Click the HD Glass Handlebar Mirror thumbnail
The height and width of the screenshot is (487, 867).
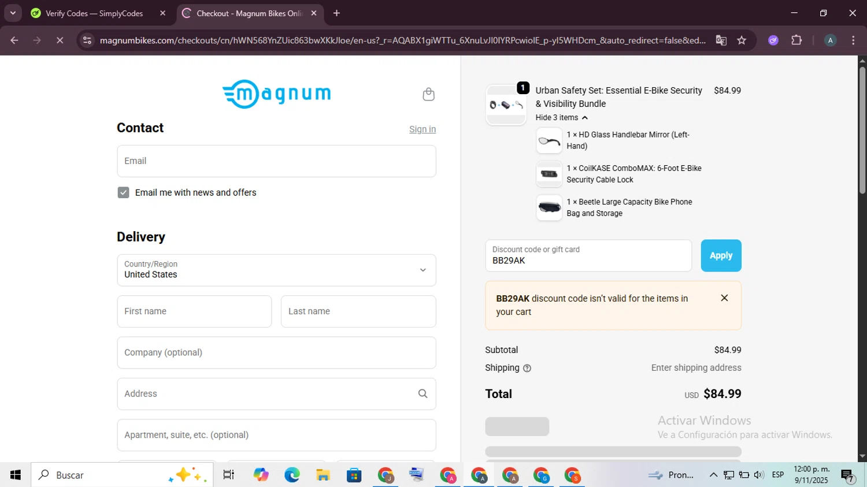[549, 140]
